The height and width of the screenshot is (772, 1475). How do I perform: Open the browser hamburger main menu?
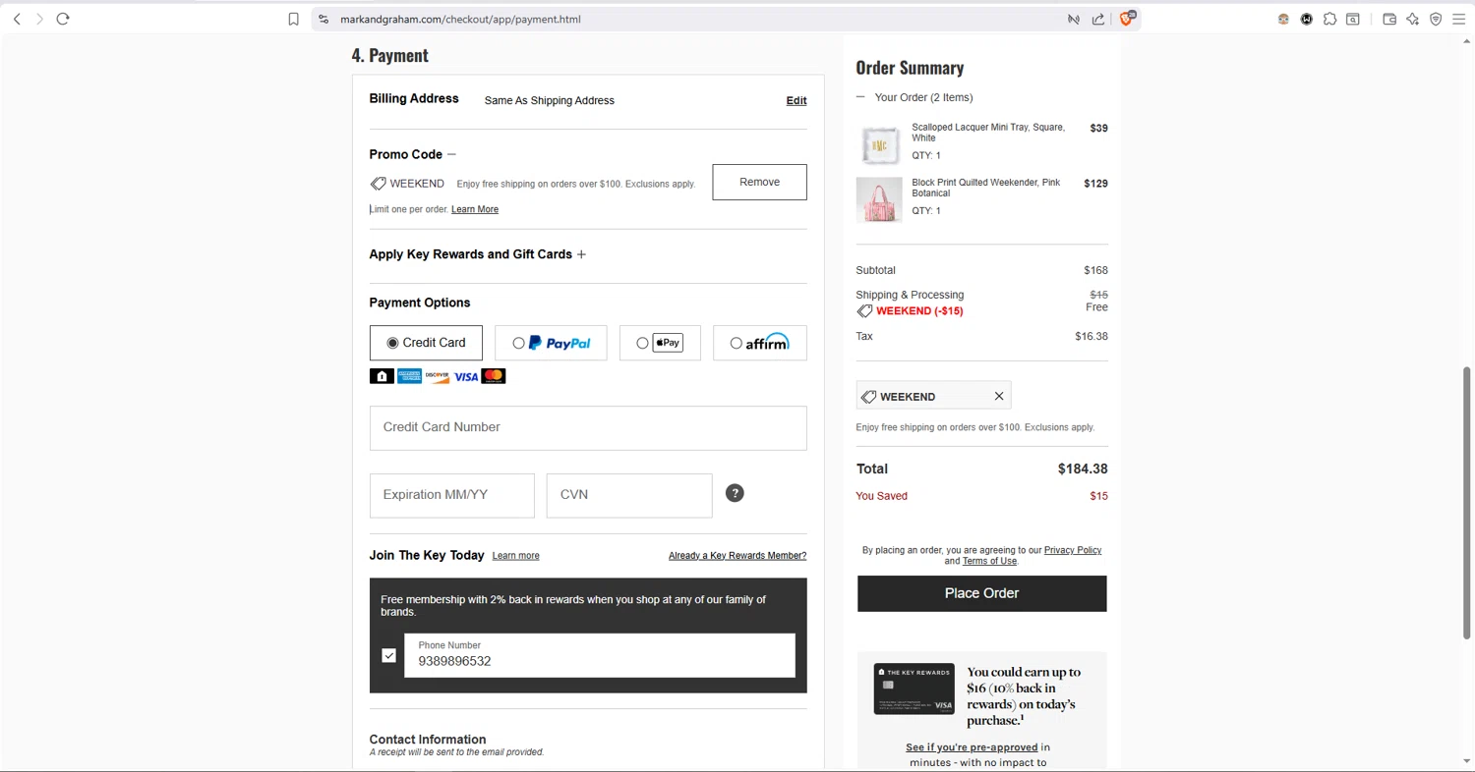tap(1458, 19)
